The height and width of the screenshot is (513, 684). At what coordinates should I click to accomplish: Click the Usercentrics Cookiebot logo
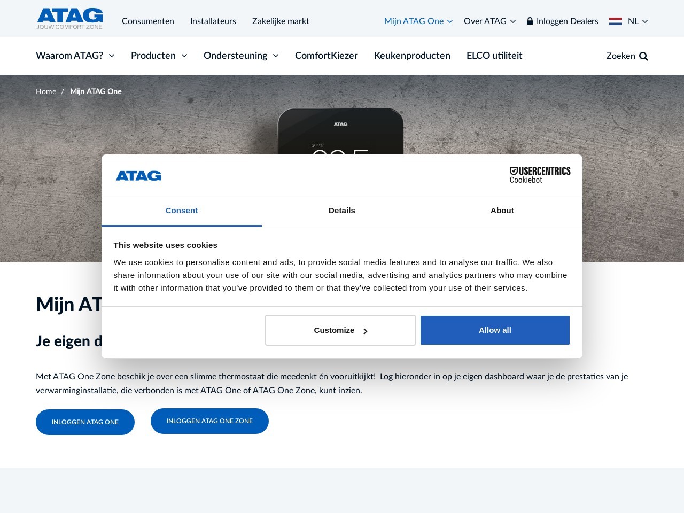(x=540, y=175)
